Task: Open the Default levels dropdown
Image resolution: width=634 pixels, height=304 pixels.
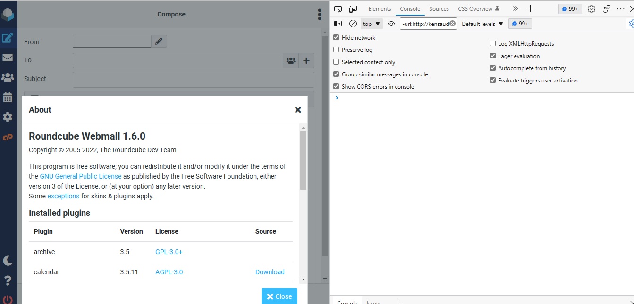Action: [482, 23]
